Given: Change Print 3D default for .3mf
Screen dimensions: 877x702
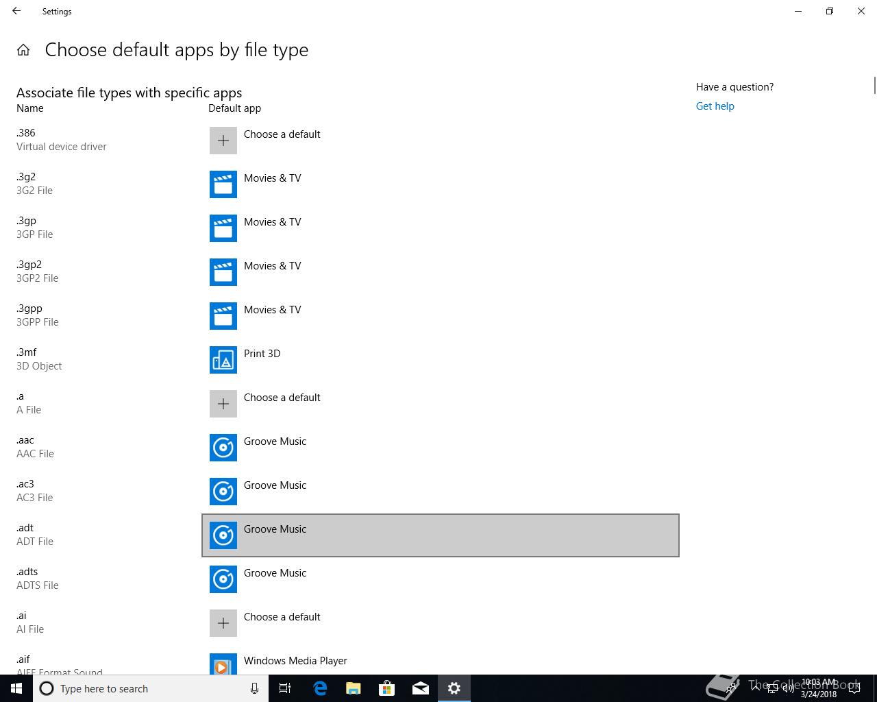Looking at the screenshot, I should click(440, 360).
